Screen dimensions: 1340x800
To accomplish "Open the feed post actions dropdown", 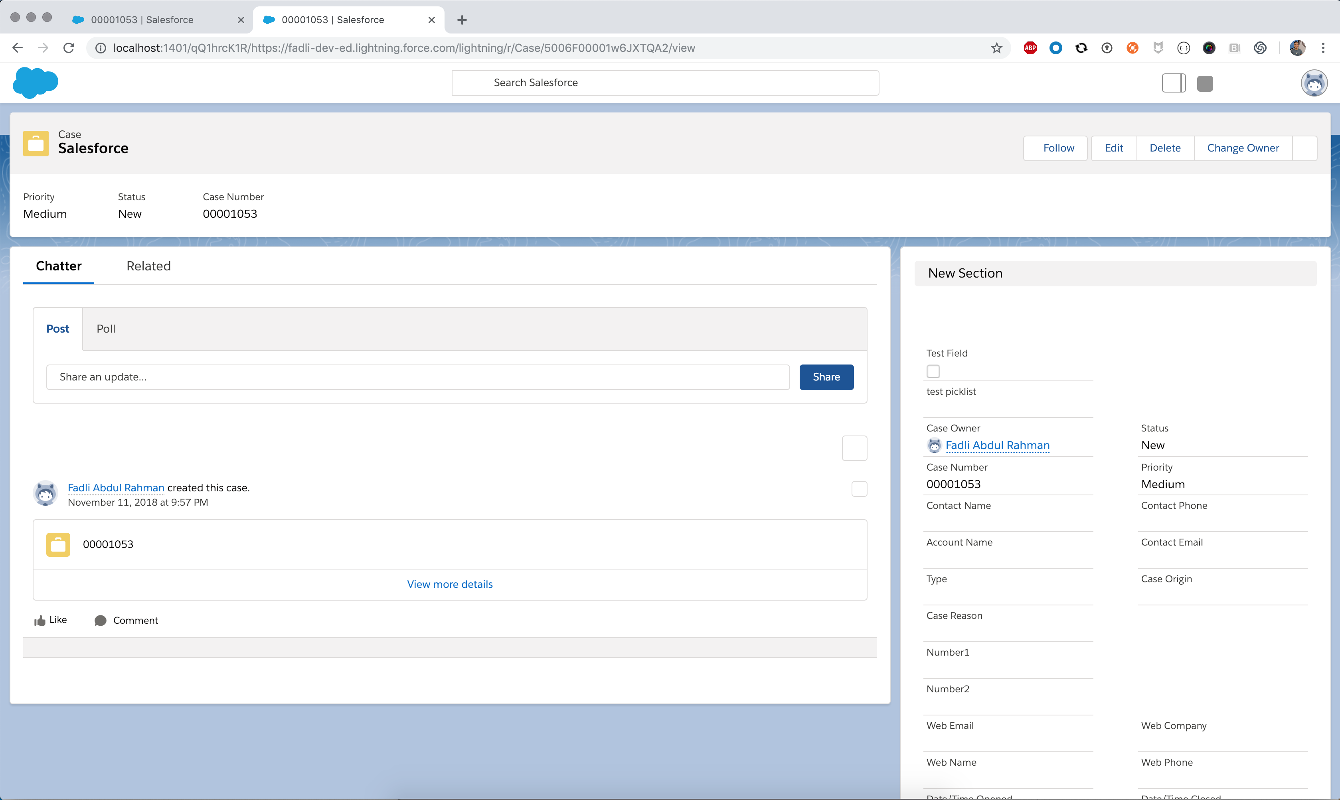I will coord(859,489).
